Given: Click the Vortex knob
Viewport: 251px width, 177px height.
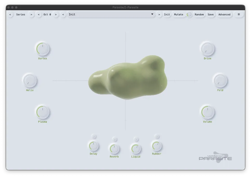Looking at the screenshot, I should tap(43, 49).
